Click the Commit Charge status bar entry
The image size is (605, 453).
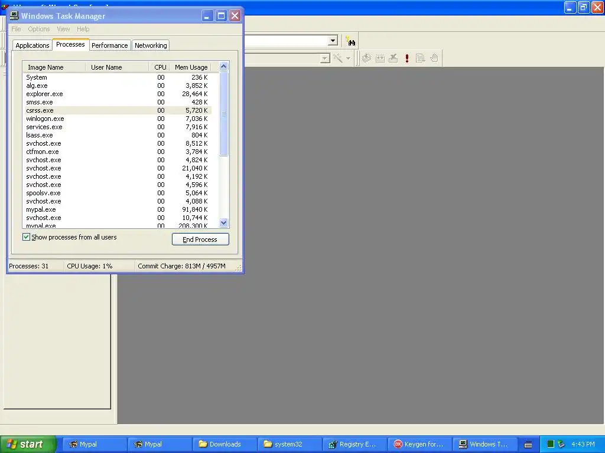tap(185, 266)
